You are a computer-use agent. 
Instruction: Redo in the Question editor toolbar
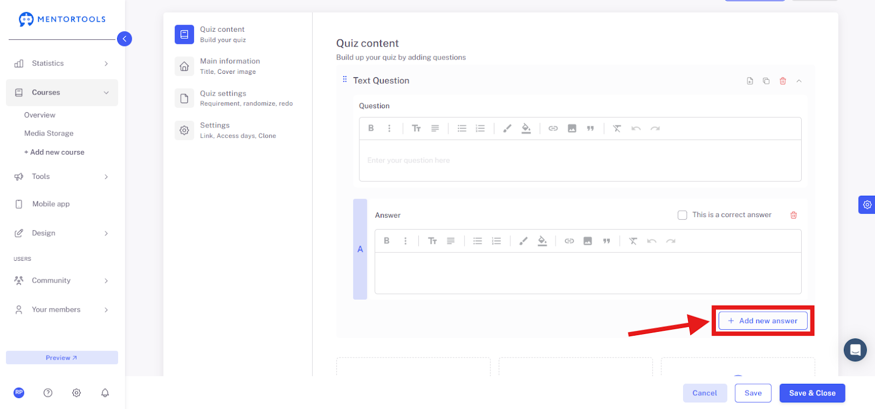(x=655, y=128)
